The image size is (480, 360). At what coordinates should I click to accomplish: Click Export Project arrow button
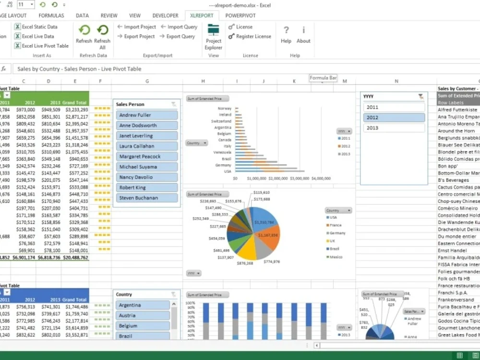click(x=120, y=36)
